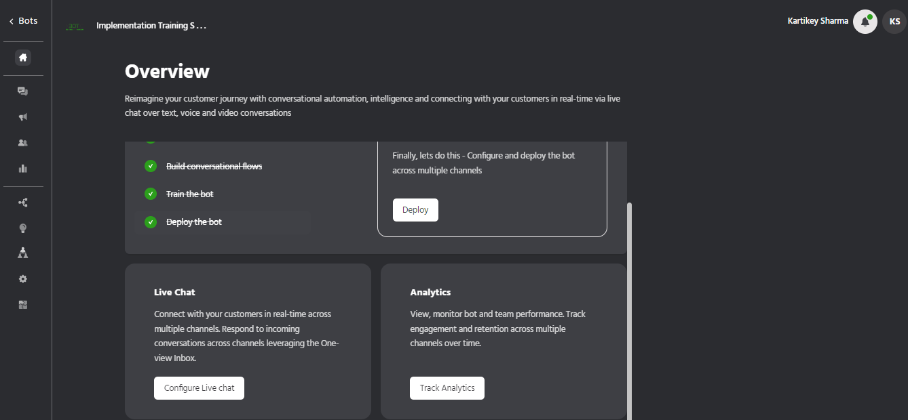Open the flow builder nodes icon
The image size is (908, 420).
[23, 203]
